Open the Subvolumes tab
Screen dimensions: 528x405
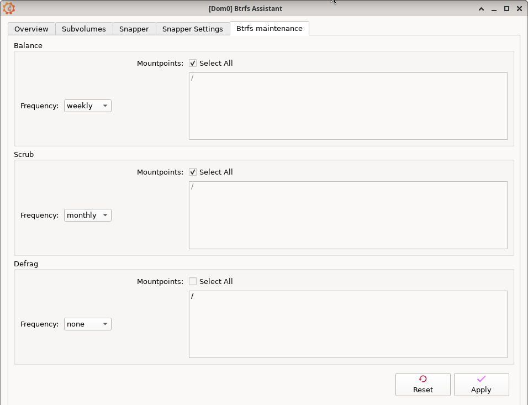pyautogui.click(x=84, y=29)
